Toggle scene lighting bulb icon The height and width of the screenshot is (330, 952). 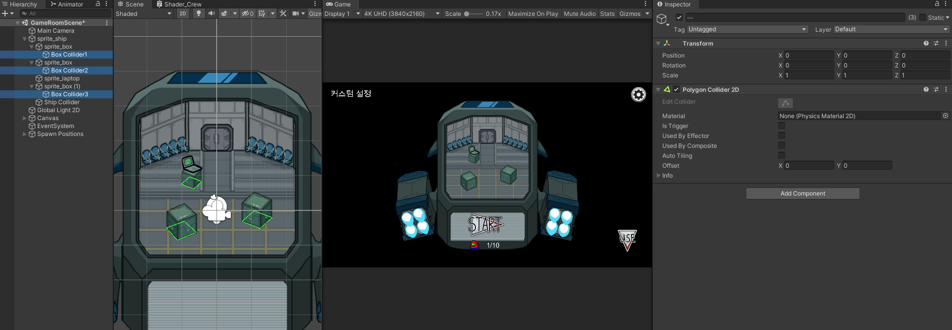pyautogui.click(x=199, y=14)
